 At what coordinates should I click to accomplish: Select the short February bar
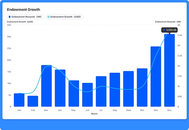[33, 101]
